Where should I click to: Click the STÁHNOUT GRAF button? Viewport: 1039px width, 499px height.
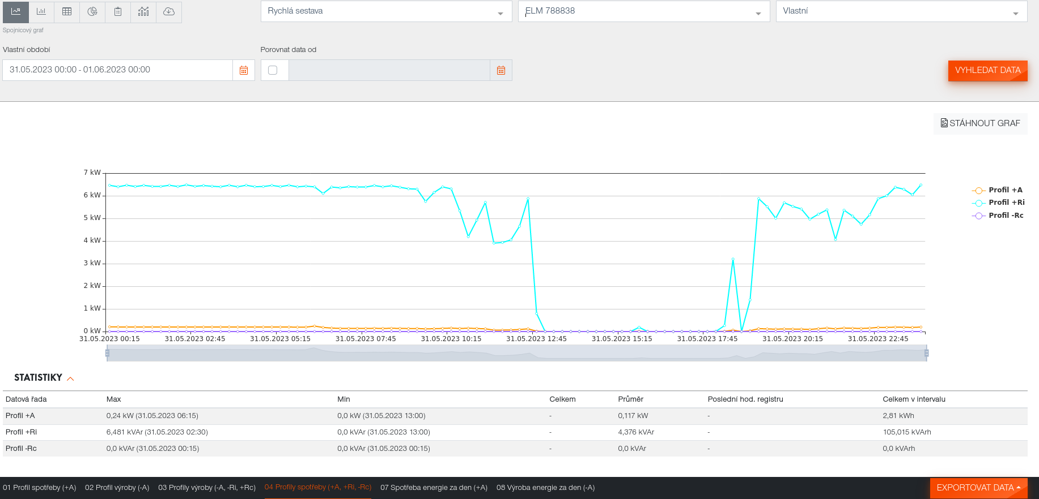(x=980, y=123)
